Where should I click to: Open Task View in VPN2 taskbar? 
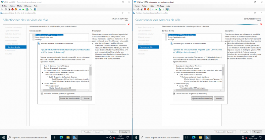[x=54, y=137]
